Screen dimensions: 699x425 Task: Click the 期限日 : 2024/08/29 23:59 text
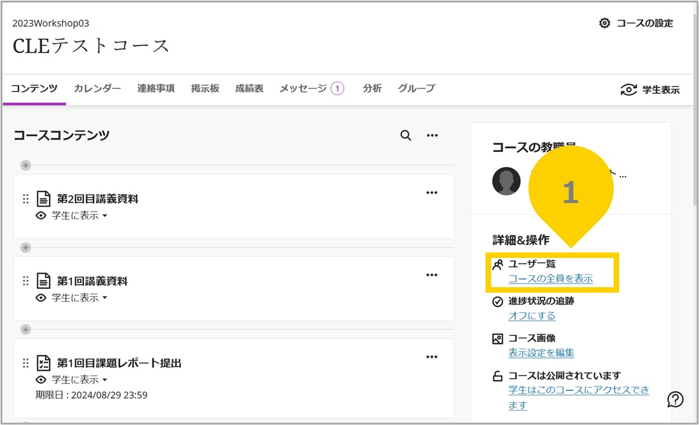tap(91, 395)
